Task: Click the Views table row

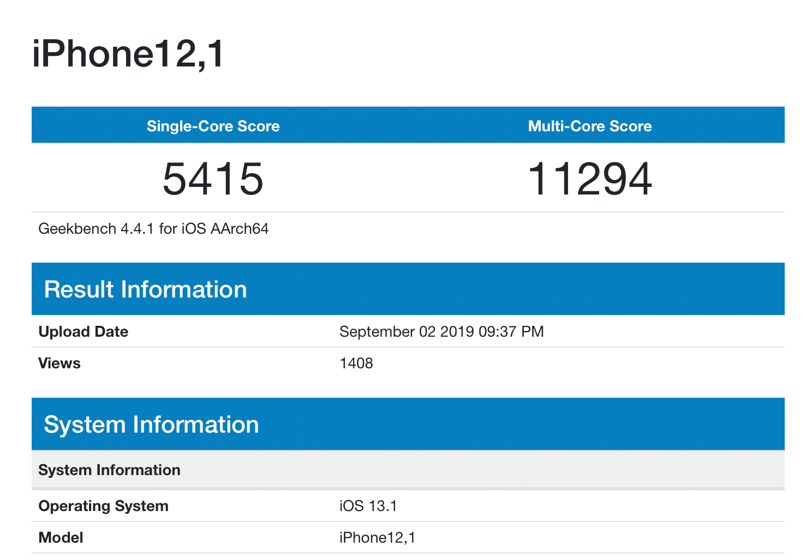Action: click(406, 363)
